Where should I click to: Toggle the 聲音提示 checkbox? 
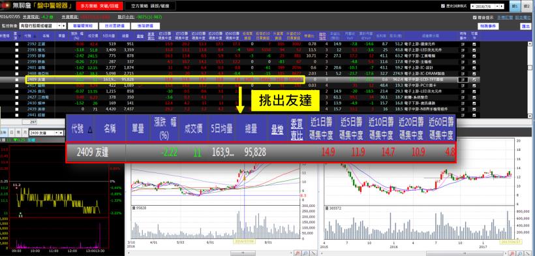pos(474,18)
